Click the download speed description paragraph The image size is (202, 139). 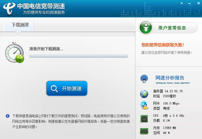click(71, 121)
